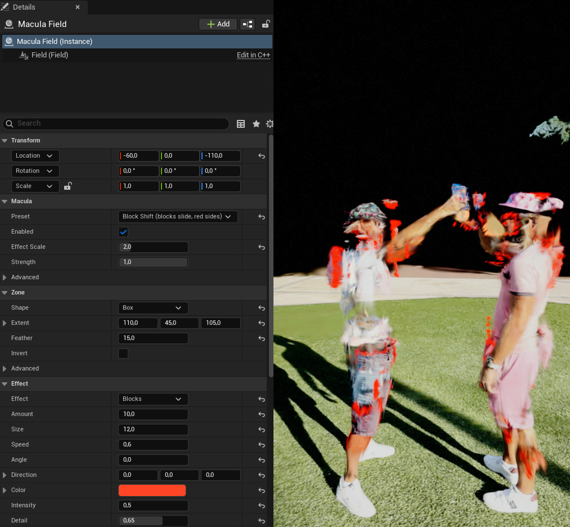
Task: Open the property matrix table view icon
Action: pos(241,124)
